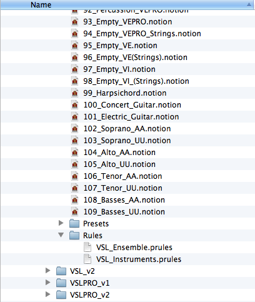The height and width of the screenshot is (302, 255).
Task: Click the 94_Empty_VEPRO_Strings.notion file icon
Action: click(x=75, y=34)
